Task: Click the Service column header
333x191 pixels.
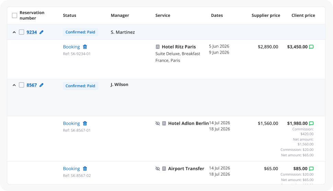Action: point(163,15)
